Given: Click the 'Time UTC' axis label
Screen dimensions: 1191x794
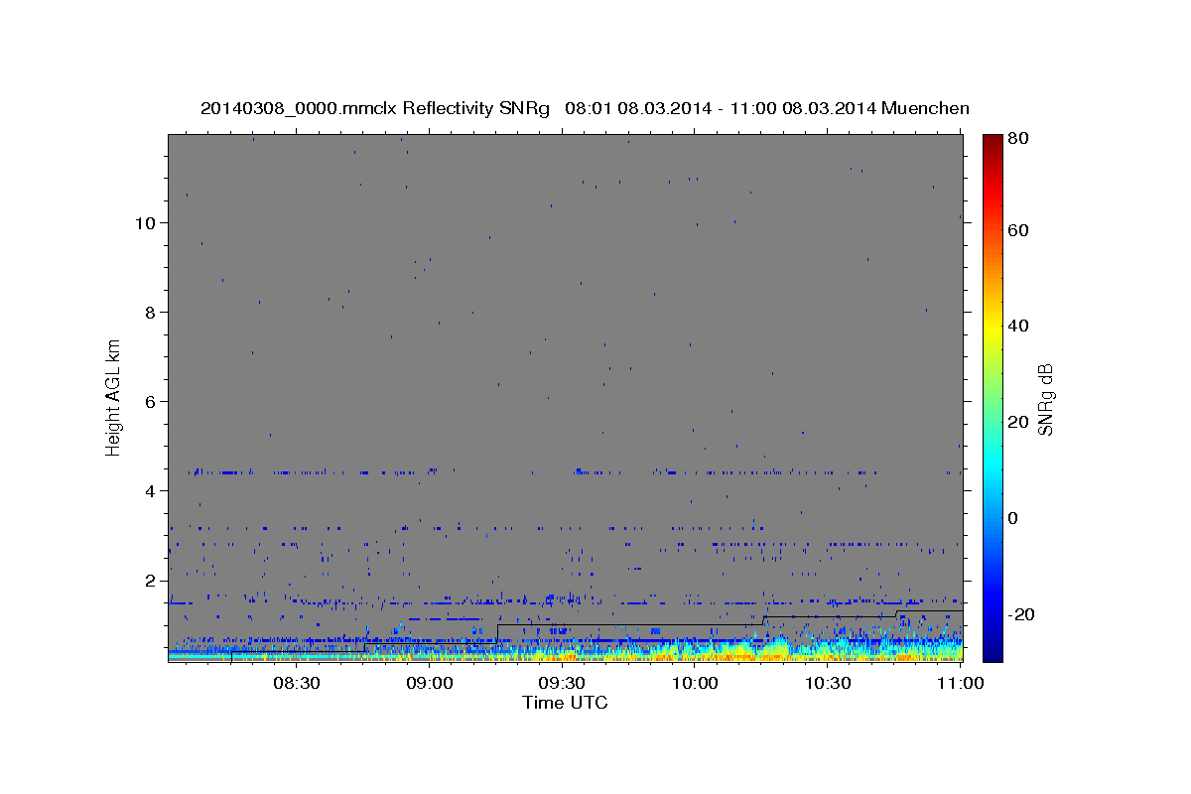Looking at the screenshot, I should click(565, 703).
